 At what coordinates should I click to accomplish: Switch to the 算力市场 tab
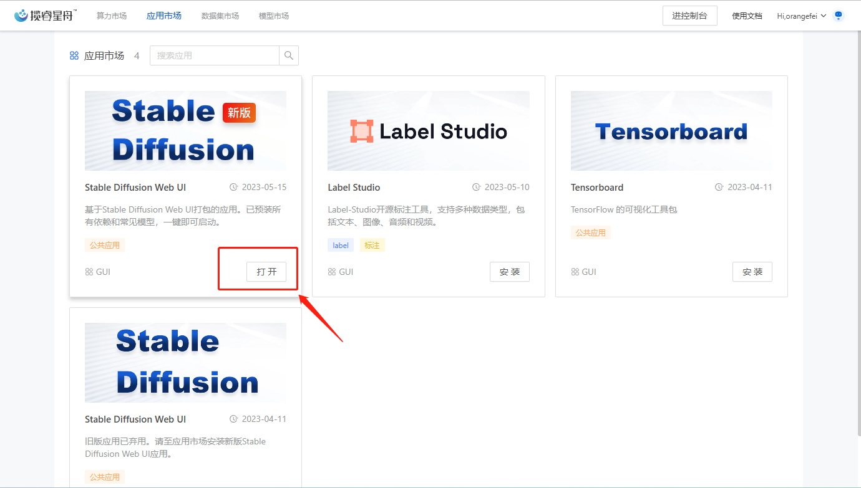point(111,16)
